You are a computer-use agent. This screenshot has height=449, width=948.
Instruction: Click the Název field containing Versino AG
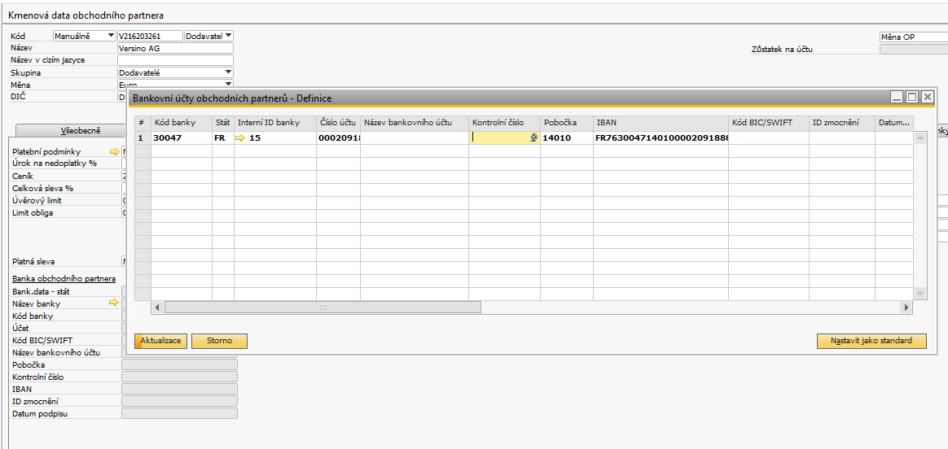[x=175, y=48]
